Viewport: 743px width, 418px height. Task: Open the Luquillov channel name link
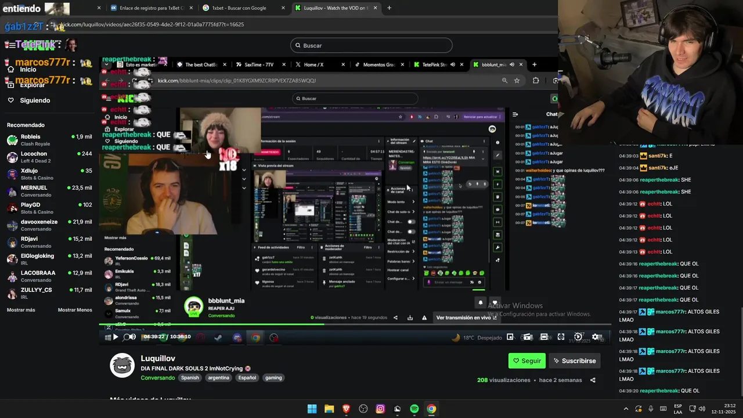pos(158,358)
